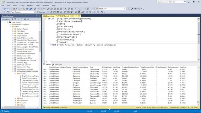Image resolution: width=201 pixels, height=113 pixels.
Task: Click the Save All icon
Action: tap(31, 9)
